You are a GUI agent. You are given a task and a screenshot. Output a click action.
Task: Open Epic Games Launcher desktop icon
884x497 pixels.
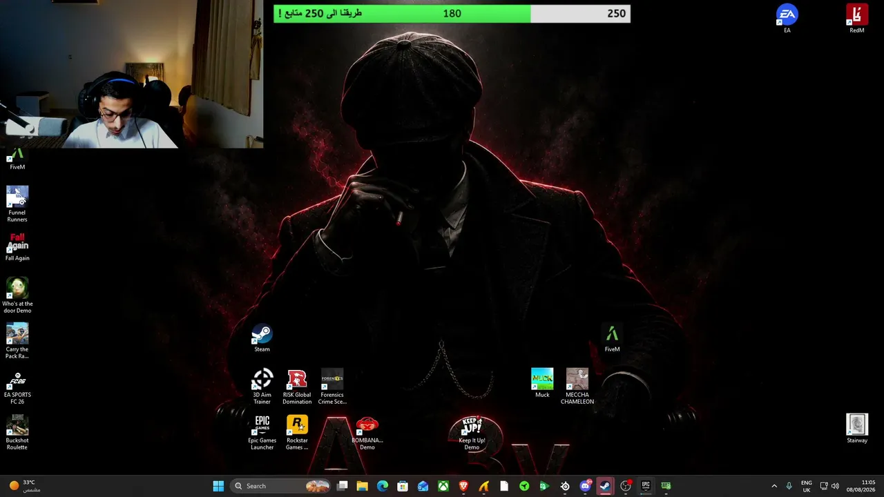tap(262, 433)
